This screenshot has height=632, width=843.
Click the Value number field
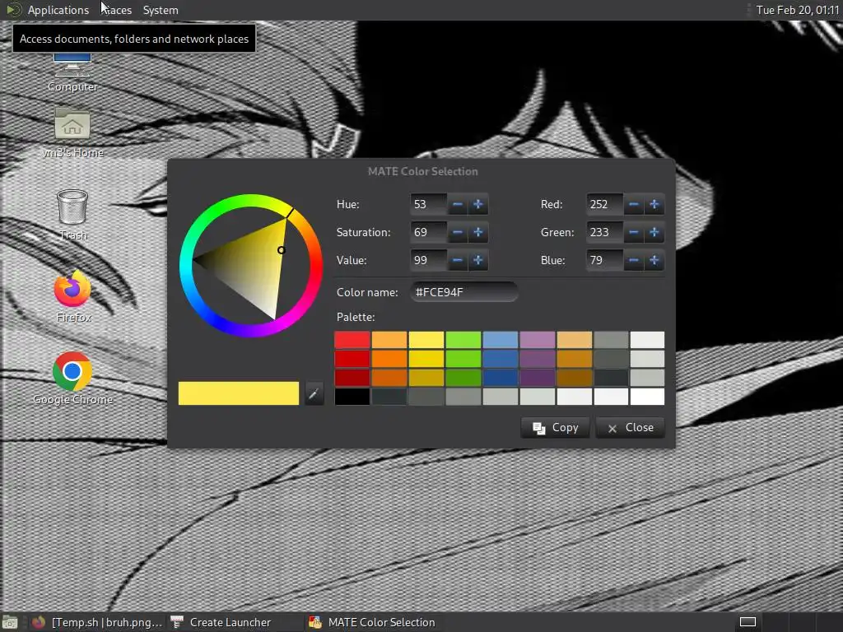(428, 260)
